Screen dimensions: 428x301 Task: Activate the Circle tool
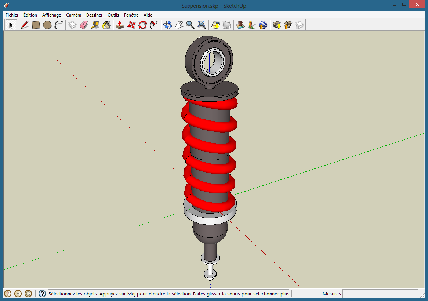47,25
